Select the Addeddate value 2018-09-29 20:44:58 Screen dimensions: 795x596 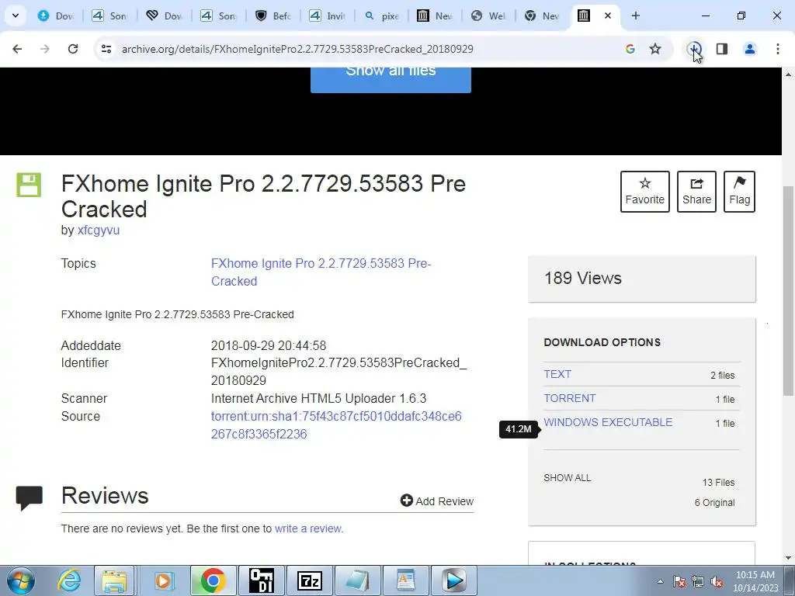click(x=268, y=345)
